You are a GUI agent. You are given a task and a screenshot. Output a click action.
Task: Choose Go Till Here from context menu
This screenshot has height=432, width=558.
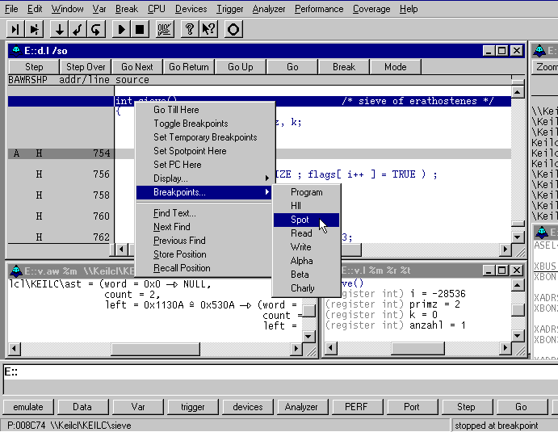[x=204, y=110]
